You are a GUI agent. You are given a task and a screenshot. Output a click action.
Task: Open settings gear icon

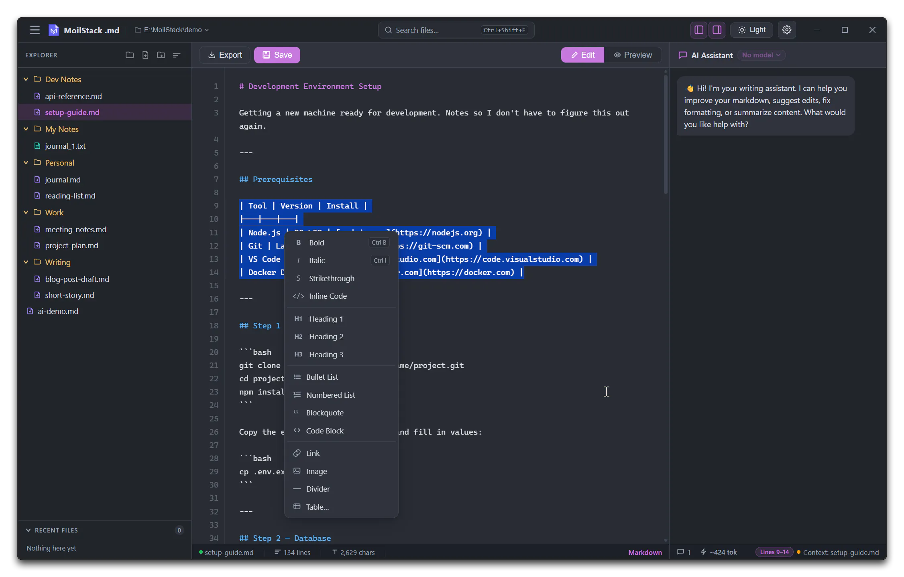787,30
